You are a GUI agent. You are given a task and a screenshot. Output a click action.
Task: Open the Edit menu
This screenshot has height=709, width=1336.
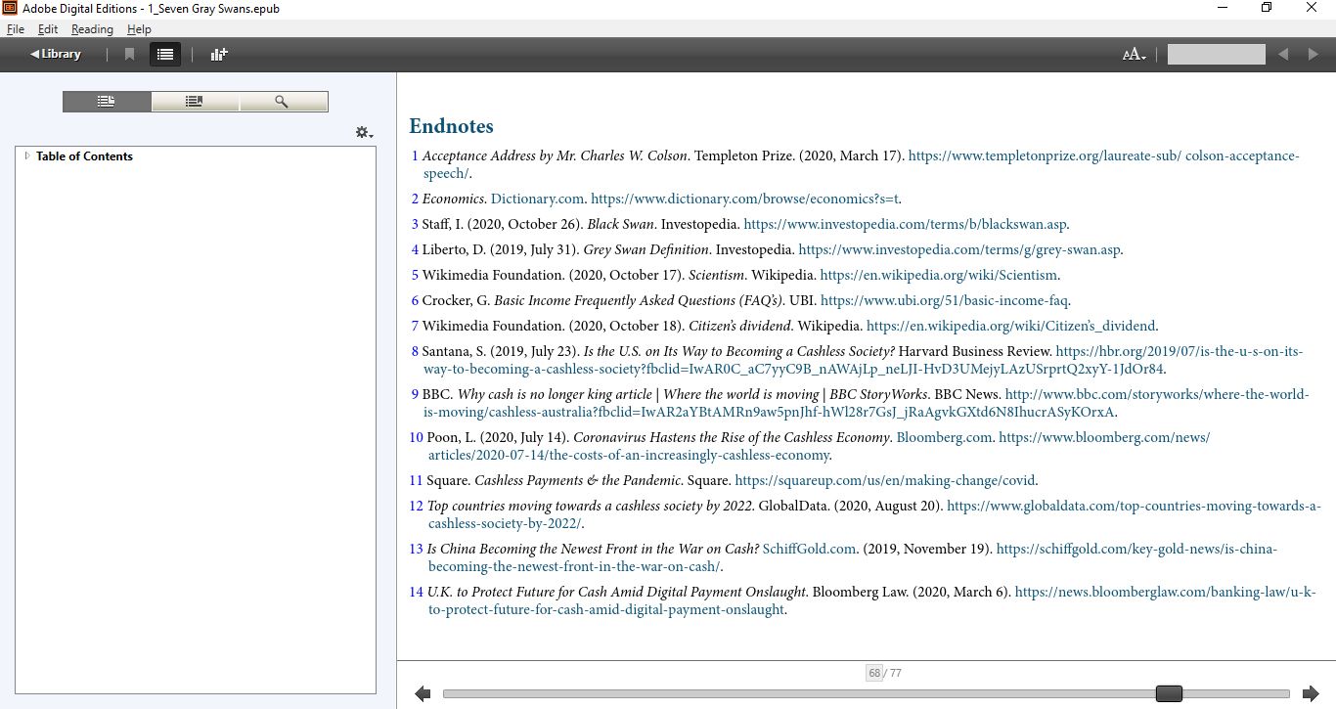pyautogui.click(x=48, y=29)
